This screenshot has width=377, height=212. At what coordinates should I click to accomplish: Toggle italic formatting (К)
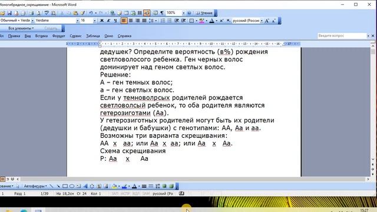click(x=108, y=21)
